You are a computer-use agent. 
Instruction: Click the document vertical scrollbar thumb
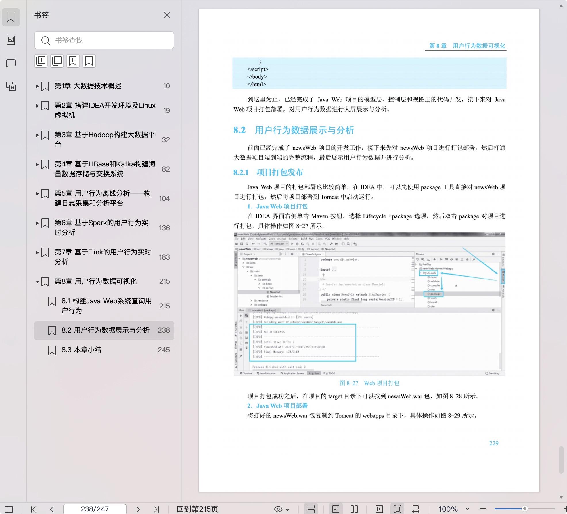[561, 460]
